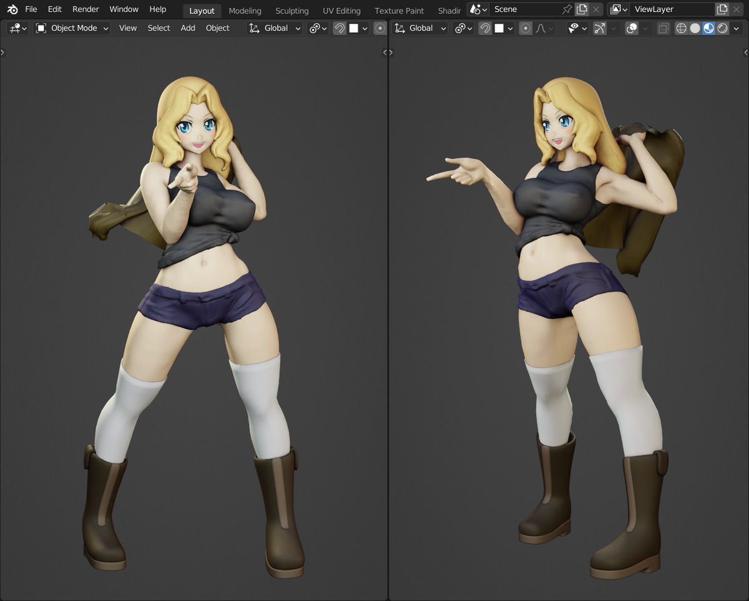Image resolution: width=749 pixels, height=601 pixels.
Task: Delete the current Scene with X
Action: point(597,9)
